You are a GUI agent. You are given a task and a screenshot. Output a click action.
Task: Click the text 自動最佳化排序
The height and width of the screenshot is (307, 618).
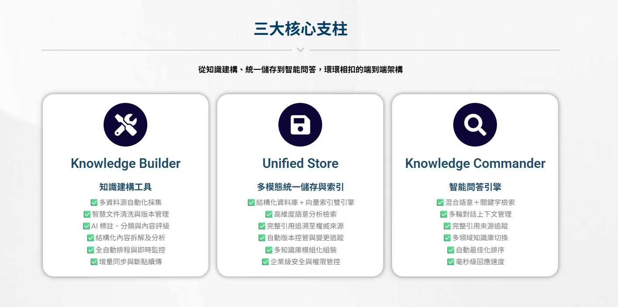coord(480,250)
